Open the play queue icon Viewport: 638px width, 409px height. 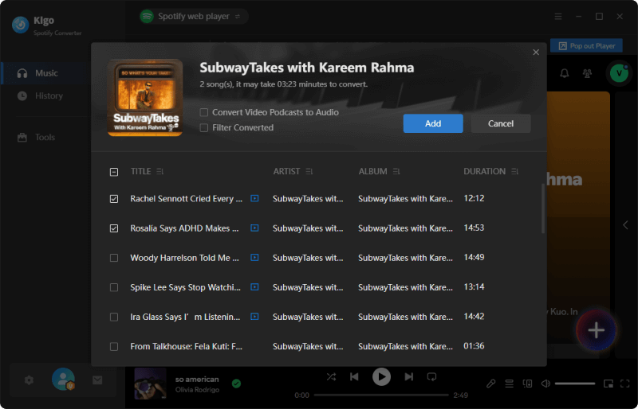(x=509, y=384)
